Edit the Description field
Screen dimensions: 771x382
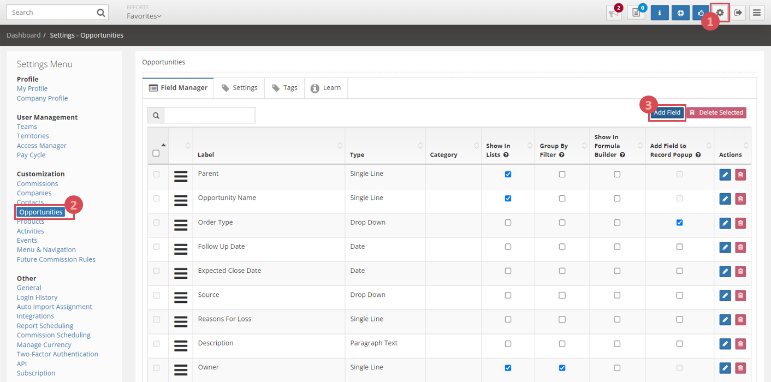pos(725,344)
